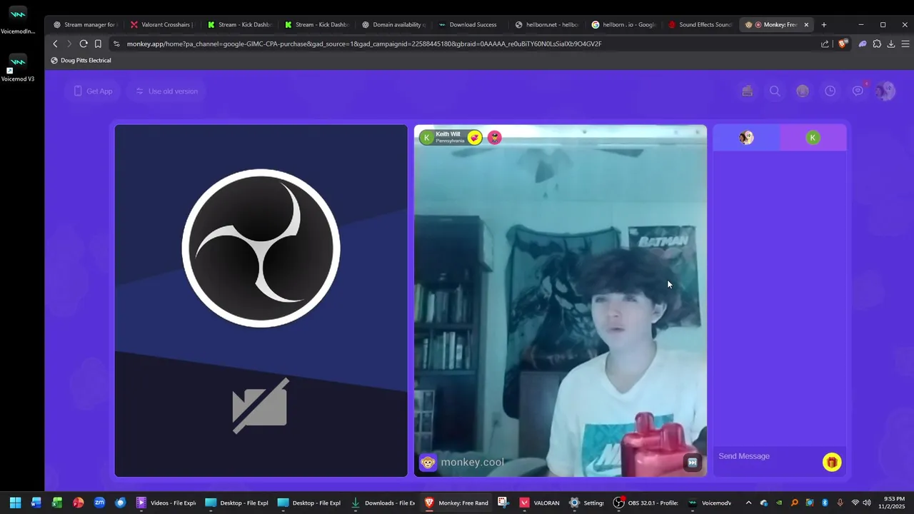Image resolution: width=914 pixels, height=514 pixels.
Task: Switch to OBS 32.0.1 in taskbar
Action: point(646,503)
